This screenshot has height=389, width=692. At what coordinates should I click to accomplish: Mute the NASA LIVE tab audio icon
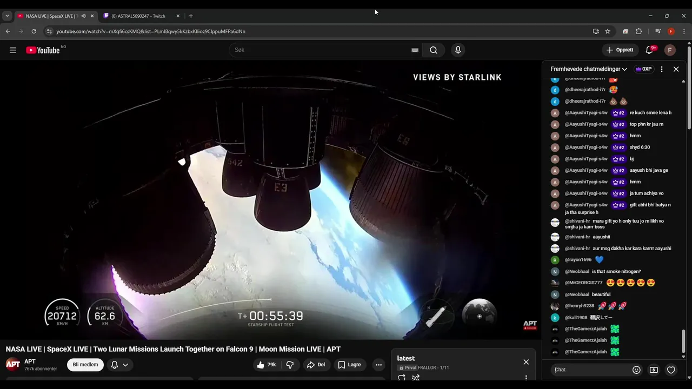click(83, 16)
